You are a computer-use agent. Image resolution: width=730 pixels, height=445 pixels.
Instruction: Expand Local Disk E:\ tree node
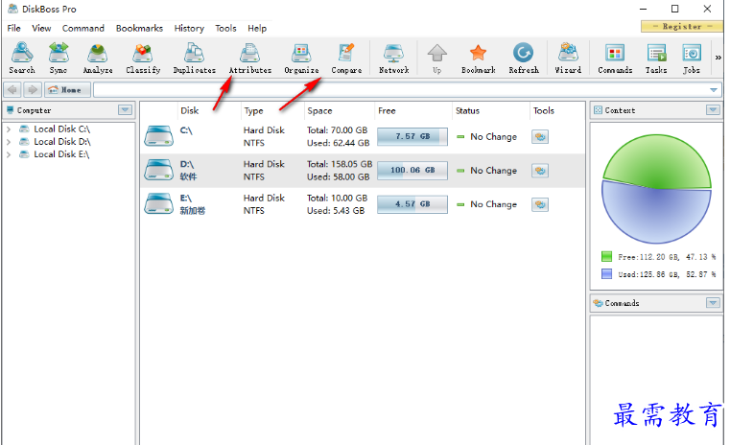click(9, 154)
